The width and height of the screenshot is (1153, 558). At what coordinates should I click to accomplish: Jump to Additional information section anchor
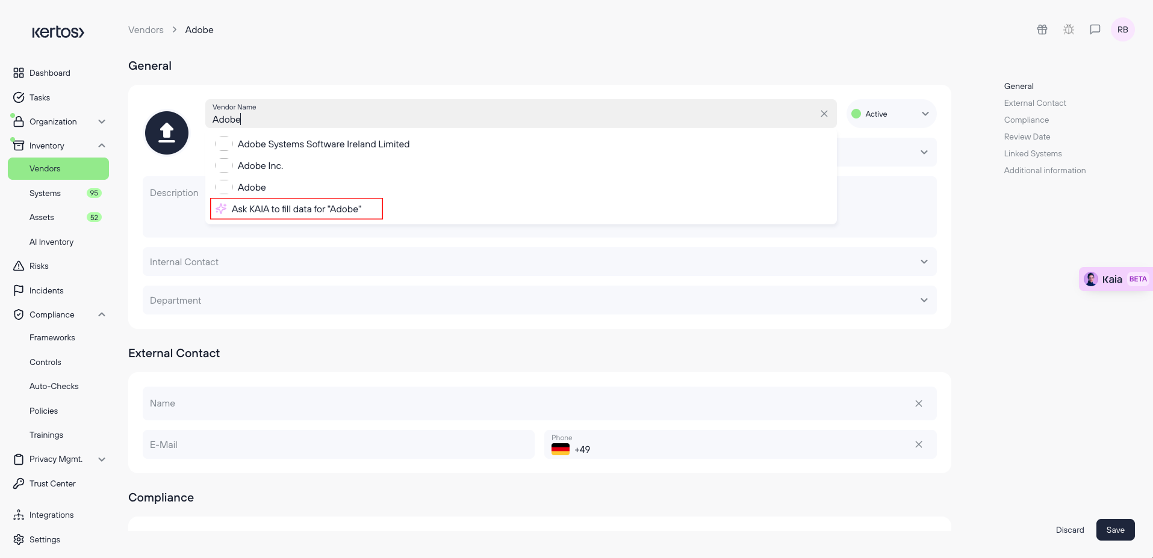(x=1045, y=170)
